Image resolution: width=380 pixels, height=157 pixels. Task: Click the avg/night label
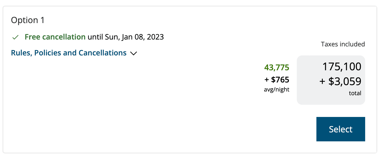(x=276, y=90)
